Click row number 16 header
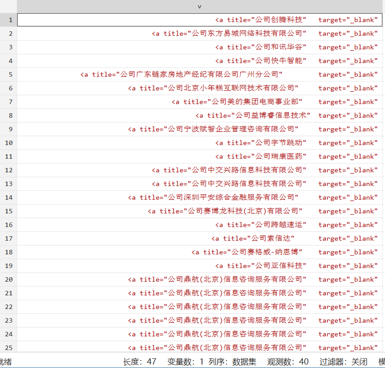The height and width of the screenshot is (368, 385). click(x=9, y=225)
